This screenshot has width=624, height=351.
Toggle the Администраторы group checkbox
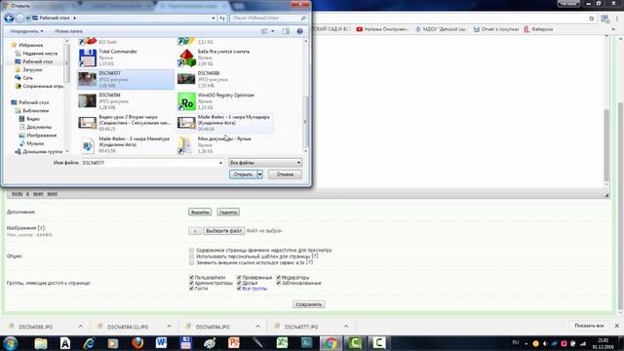pos(191,283)
